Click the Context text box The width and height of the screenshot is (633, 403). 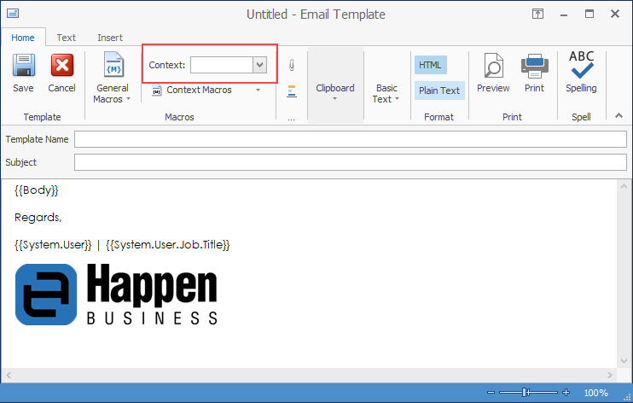(x=222, y=65)
